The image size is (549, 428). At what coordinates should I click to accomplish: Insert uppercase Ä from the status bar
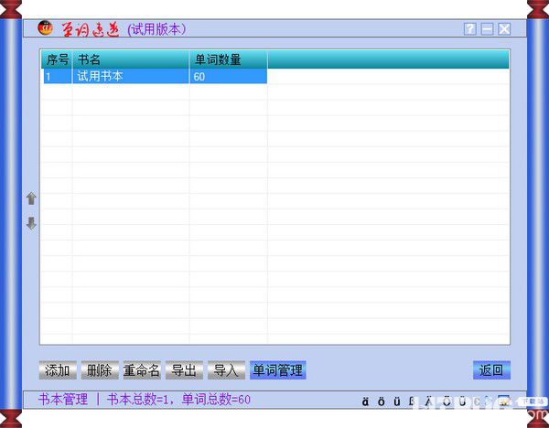[429, 401]
